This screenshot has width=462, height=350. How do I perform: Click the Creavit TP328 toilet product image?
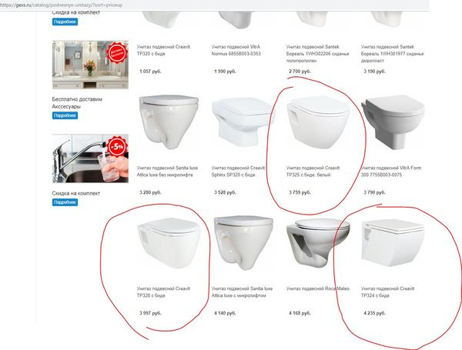click(168, 243)
